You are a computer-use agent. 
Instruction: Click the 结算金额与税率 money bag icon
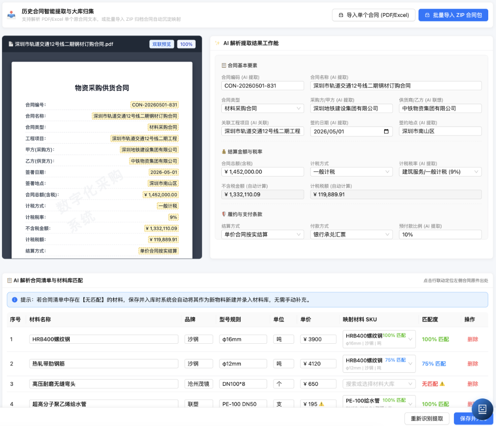[x=224, y=151]
